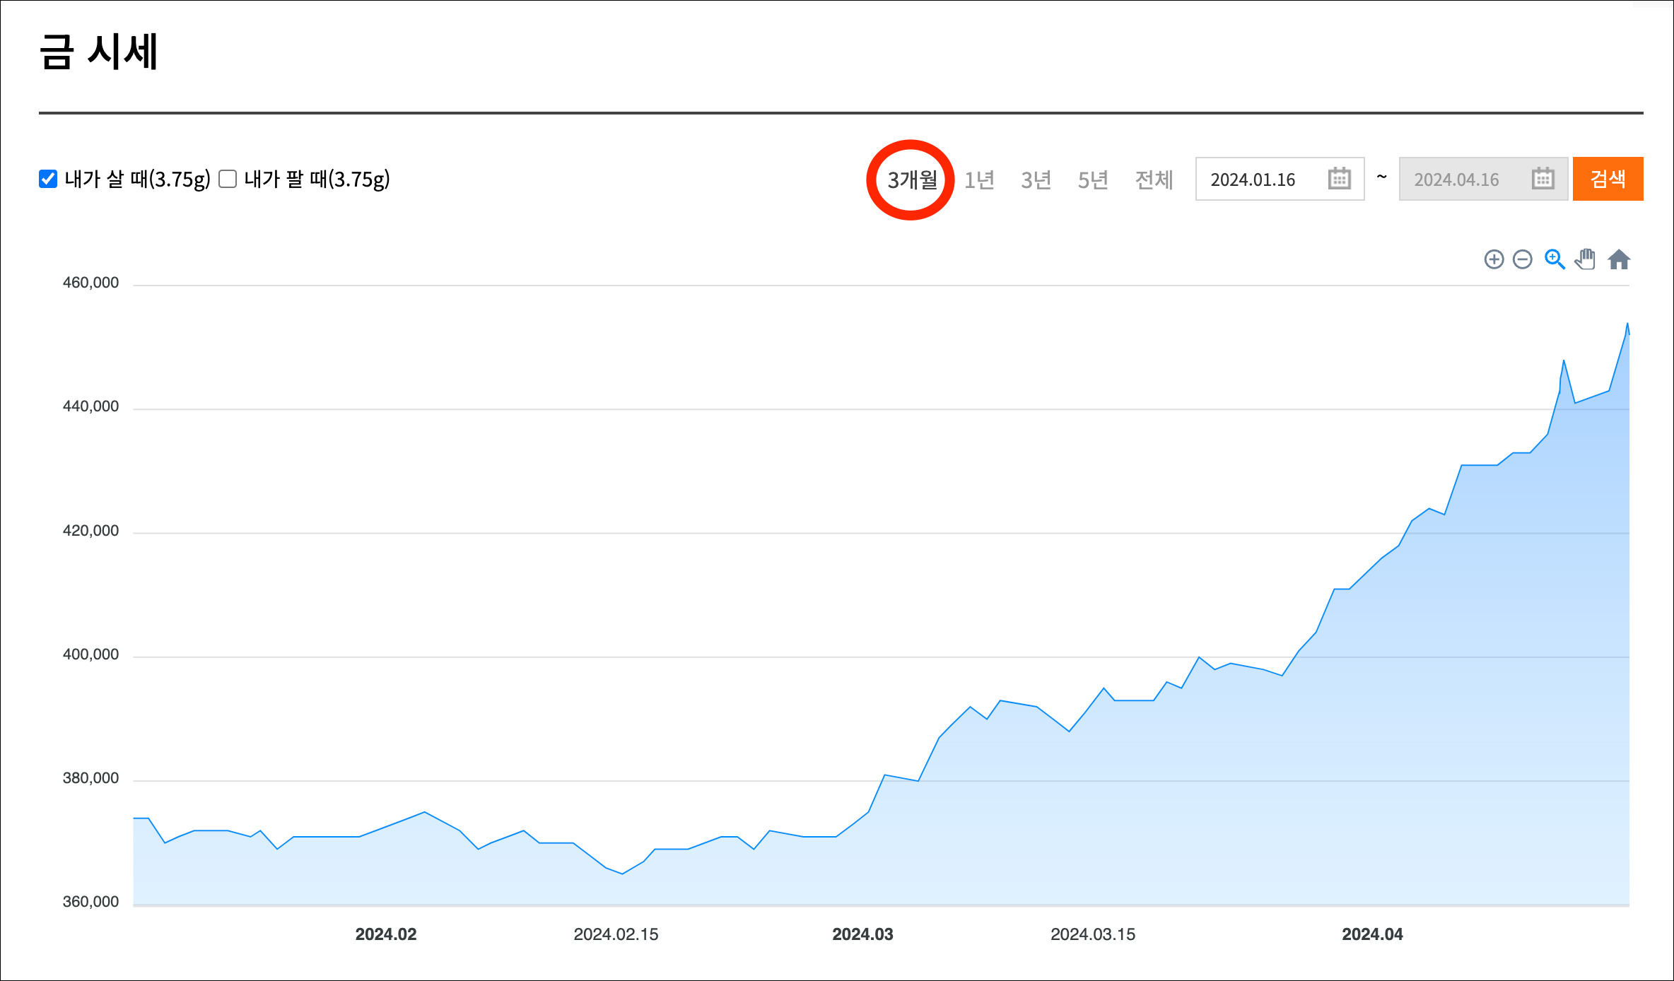Select the 3개월 period tab

tap(912, 180)
